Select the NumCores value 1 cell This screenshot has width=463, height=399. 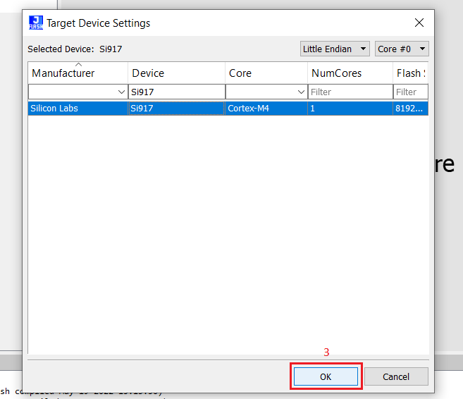pyautogui.click(x=350, y=109)
